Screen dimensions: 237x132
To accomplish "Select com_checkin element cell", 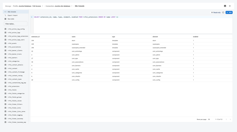I will [x=157, y=76].
